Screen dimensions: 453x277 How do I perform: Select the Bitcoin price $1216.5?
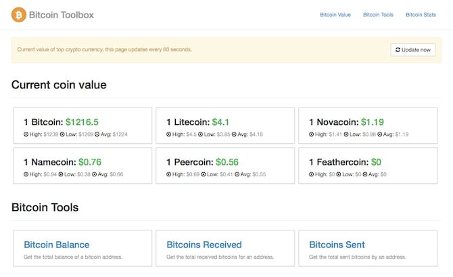point(82,122)
